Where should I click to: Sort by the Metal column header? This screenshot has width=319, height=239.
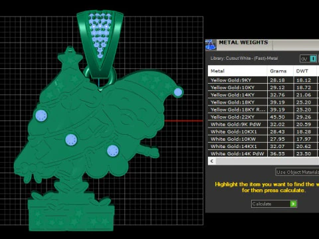[x=237, y=71]
